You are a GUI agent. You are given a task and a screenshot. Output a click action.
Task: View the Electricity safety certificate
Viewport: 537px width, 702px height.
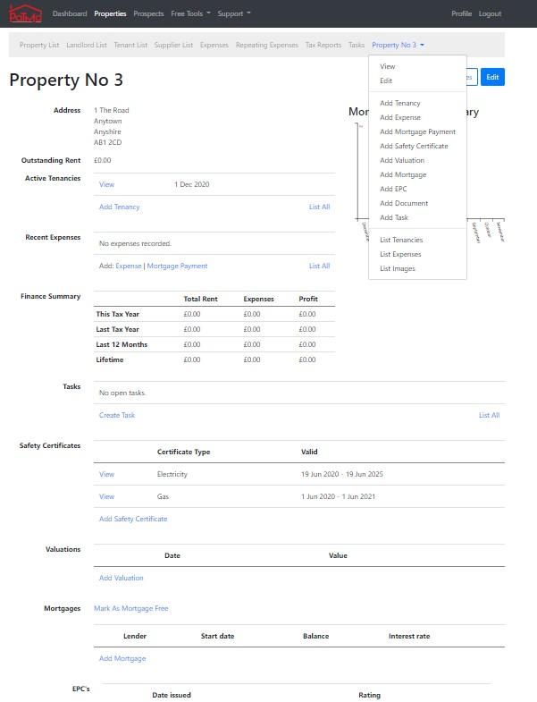click(106, 474)
